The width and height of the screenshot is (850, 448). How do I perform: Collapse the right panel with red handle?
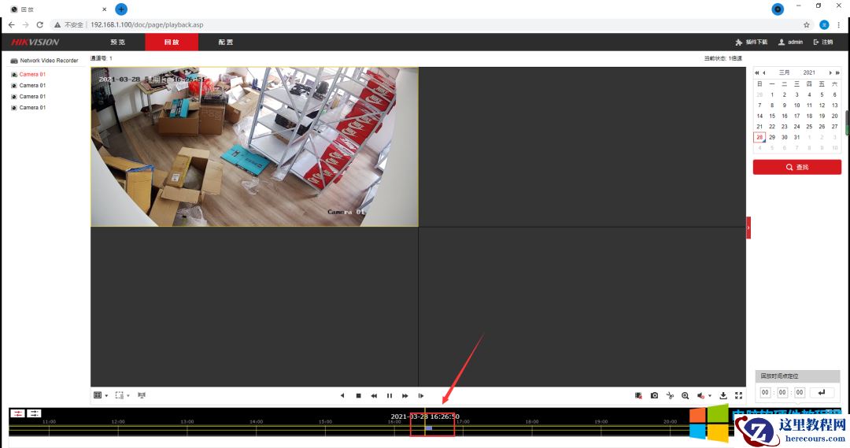[748, 228]
